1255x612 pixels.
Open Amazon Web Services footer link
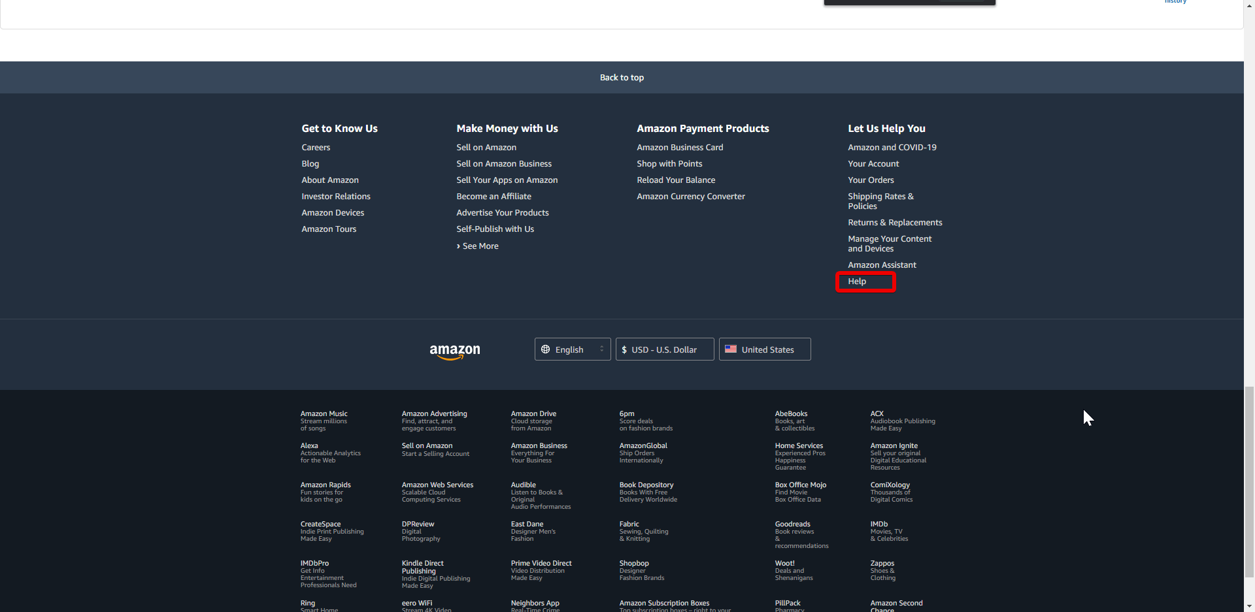[437, 492]
